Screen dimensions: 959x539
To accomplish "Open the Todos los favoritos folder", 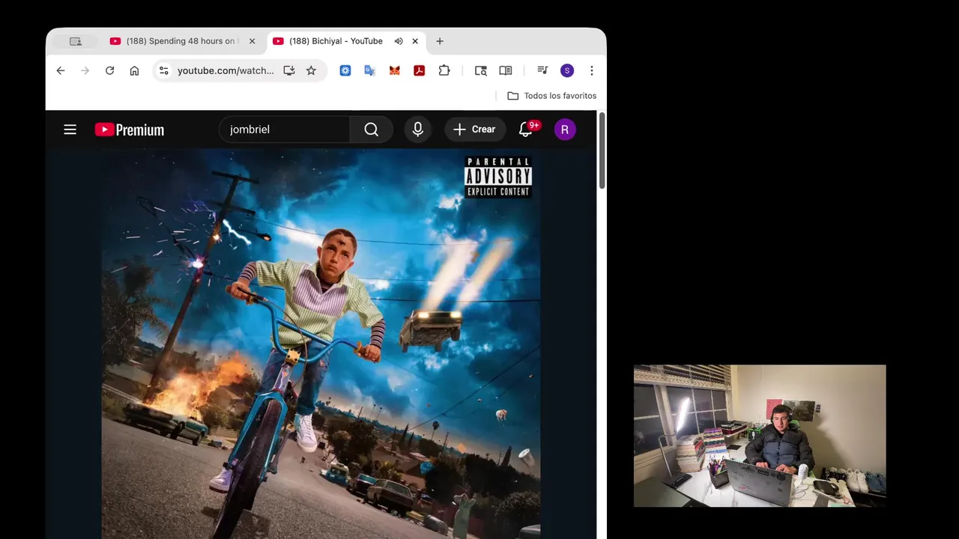I will 552,96.
